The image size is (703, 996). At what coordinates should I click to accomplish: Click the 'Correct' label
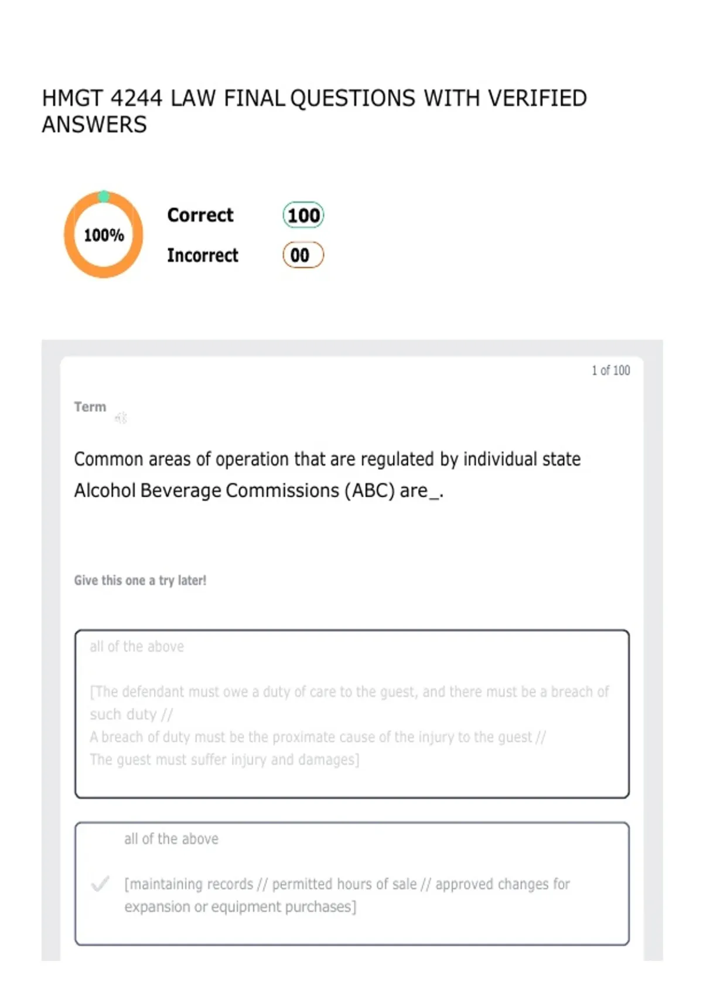pos(200,215)
